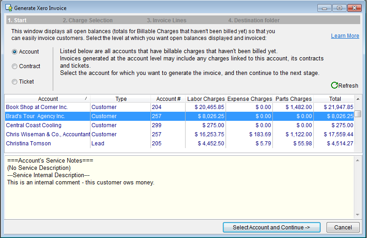Go to the Charge Selection step
Viewport: 367px width, 238px height.
(x=87, y=20)
